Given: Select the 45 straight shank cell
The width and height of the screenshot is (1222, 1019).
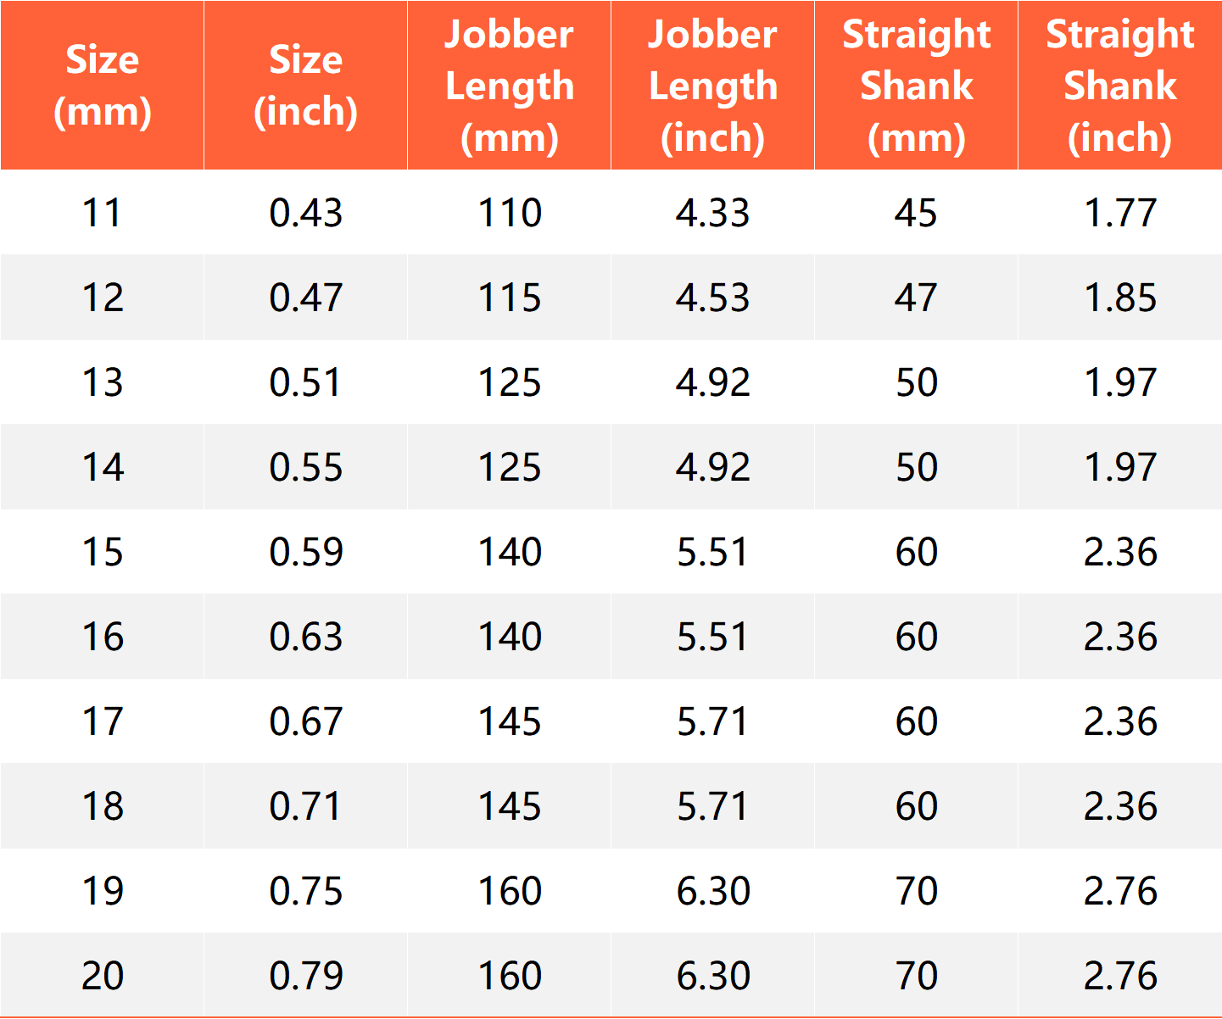Looking at the screenshot, I should [x=916, y=213].
